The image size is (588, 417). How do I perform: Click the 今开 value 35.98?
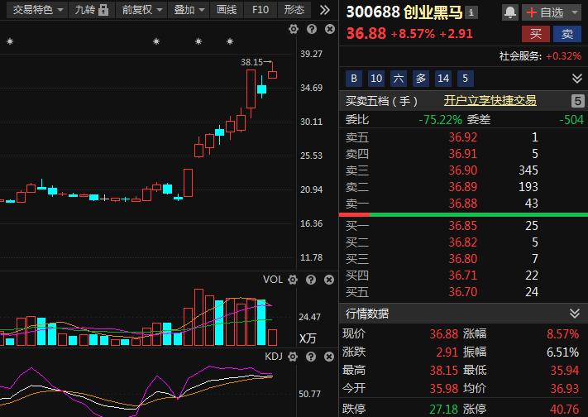point(443,389)
